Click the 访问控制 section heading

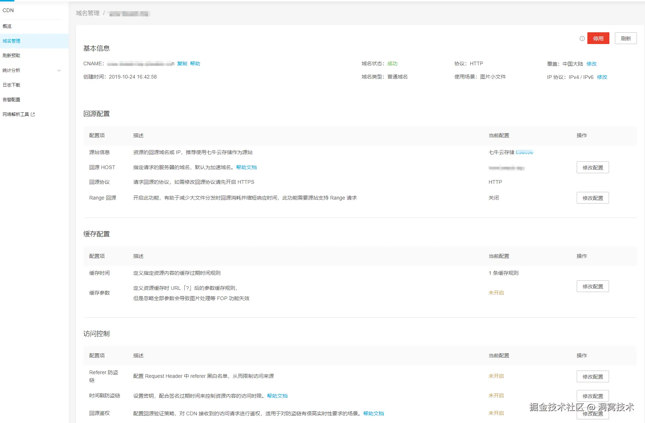pos(97,333)
